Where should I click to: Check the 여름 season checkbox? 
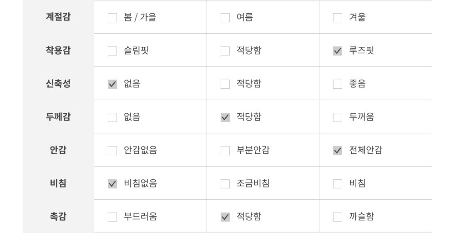[225, 18]
